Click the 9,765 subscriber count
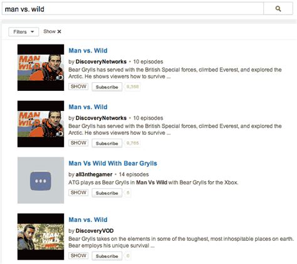 click(x=132, y=143)
